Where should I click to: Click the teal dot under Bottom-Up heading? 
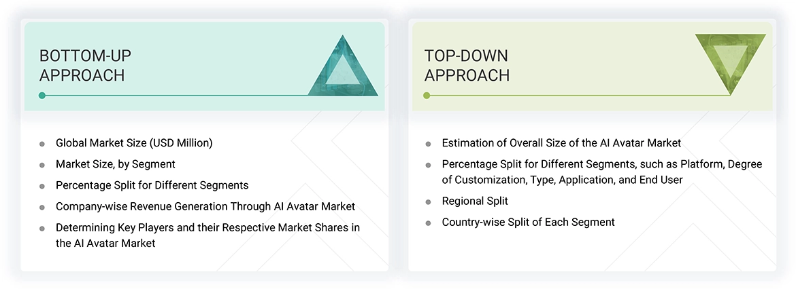42,96
